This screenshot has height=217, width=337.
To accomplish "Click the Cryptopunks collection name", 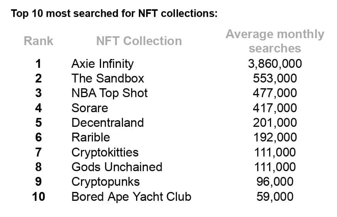I will pos(106,182).
